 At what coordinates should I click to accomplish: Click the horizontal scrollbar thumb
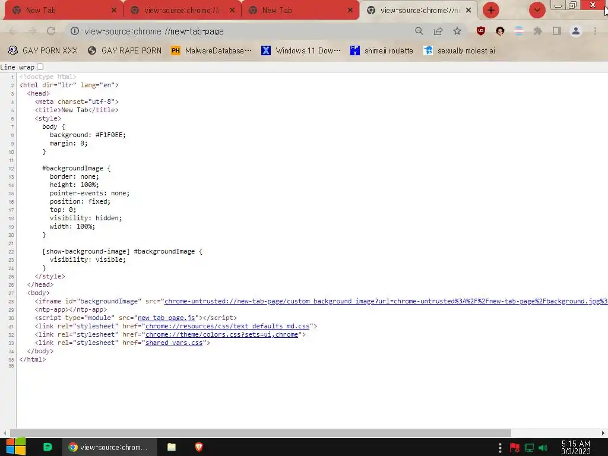pyautogui.click(x=261, y=433)
